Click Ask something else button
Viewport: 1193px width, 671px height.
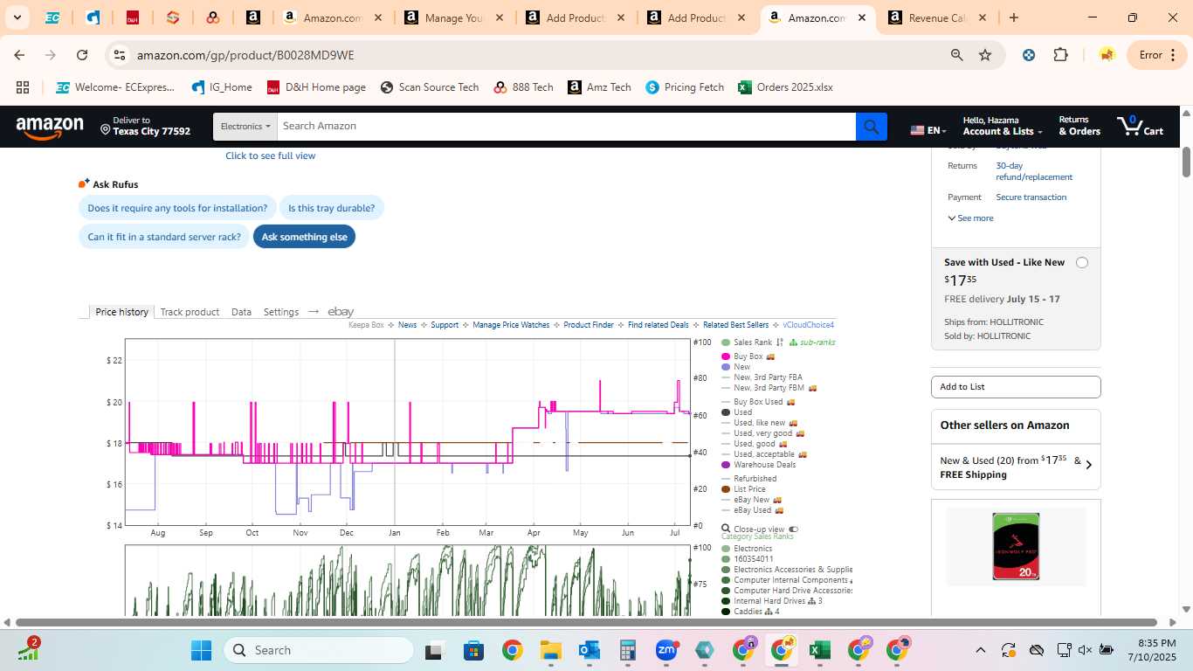click(x=304, y=237)
